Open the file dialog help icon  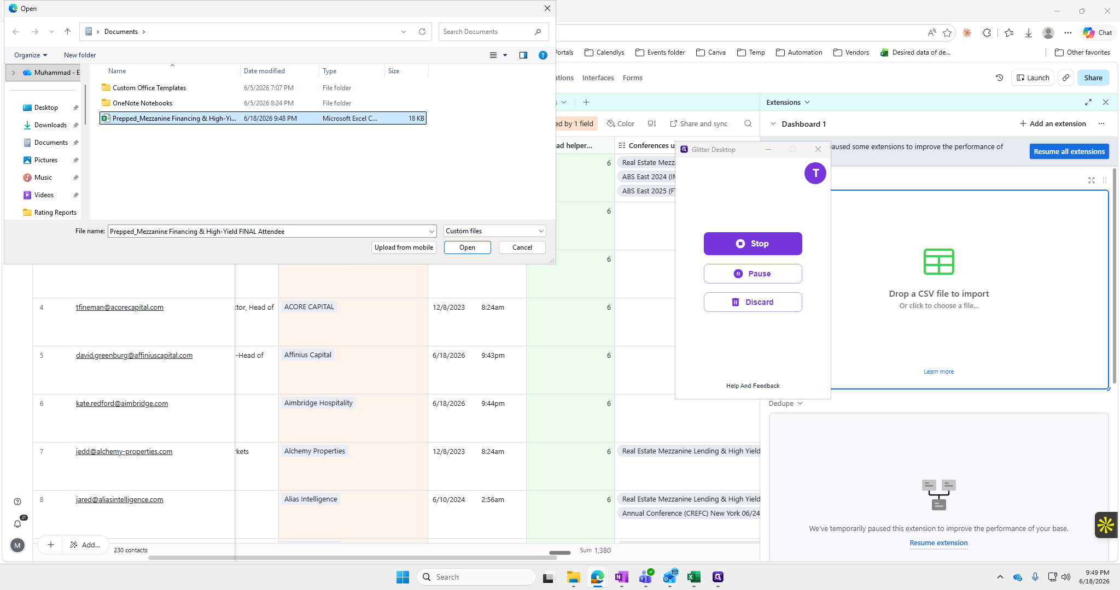tap(543, 55)
